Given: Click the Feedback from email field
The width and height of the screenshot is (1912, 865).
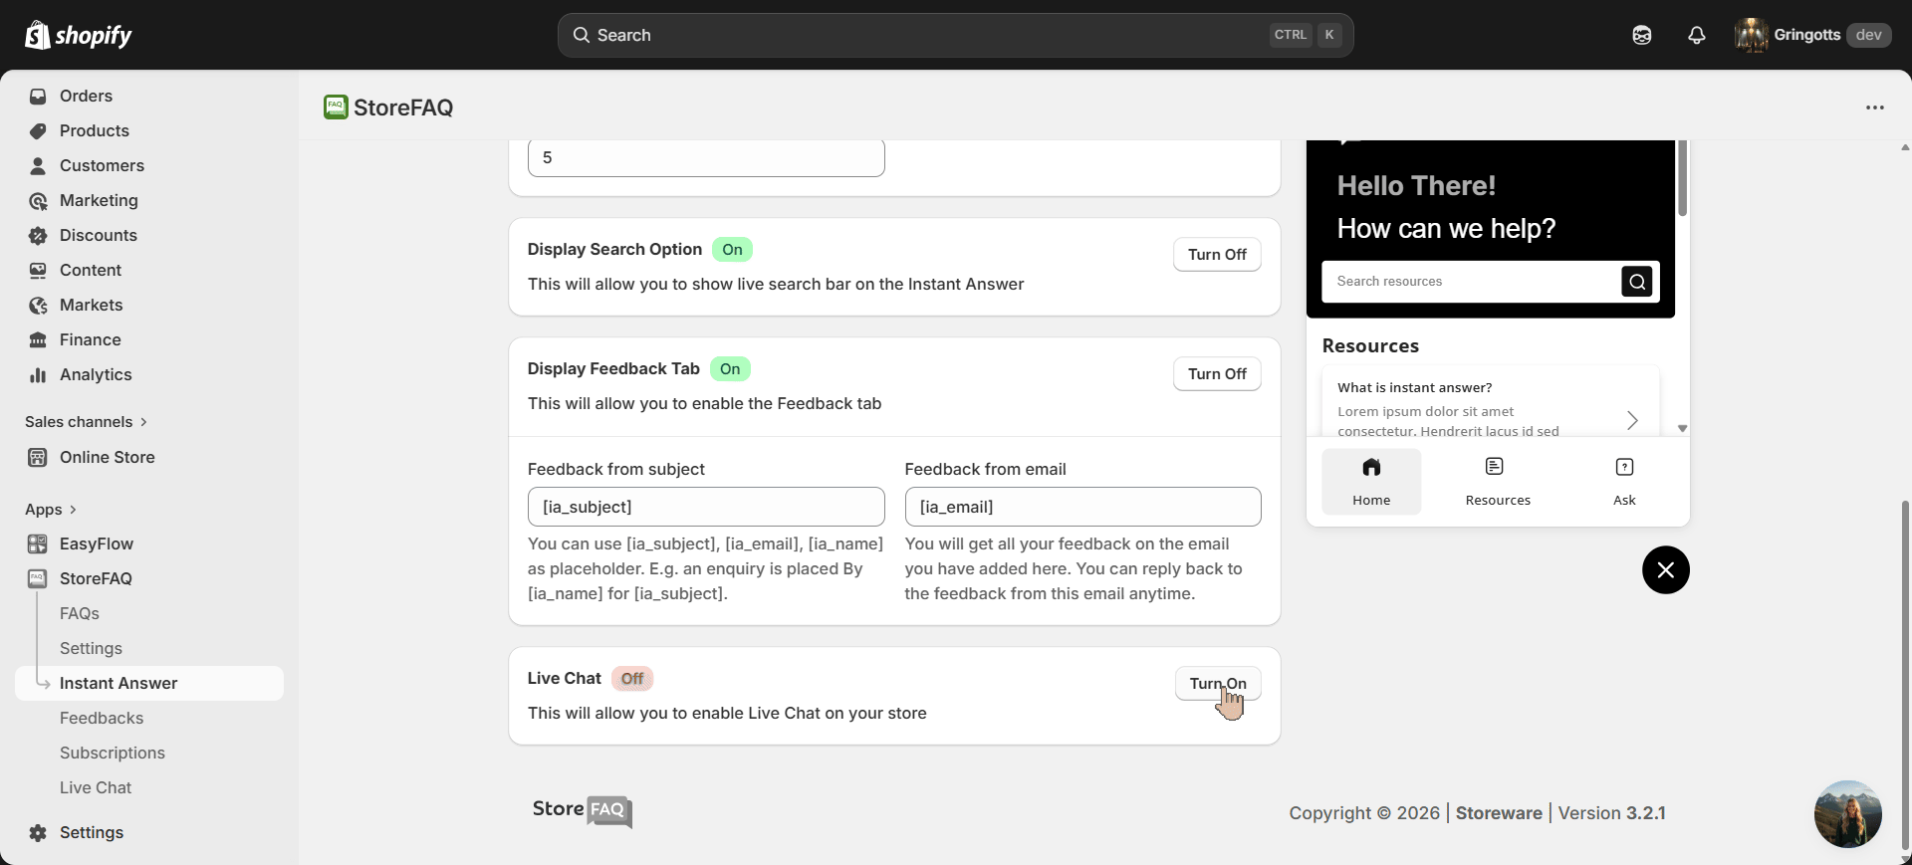Looking at the screenshot, I should tap(1082, 507).
